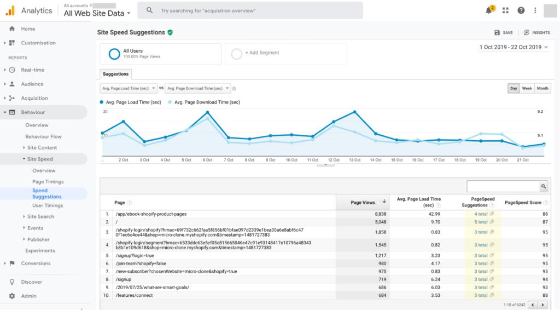This screenshot has width=560, height=310.
Task: Switch the graph to Month view
Action: pyautogui.click(x=542, y=88)
